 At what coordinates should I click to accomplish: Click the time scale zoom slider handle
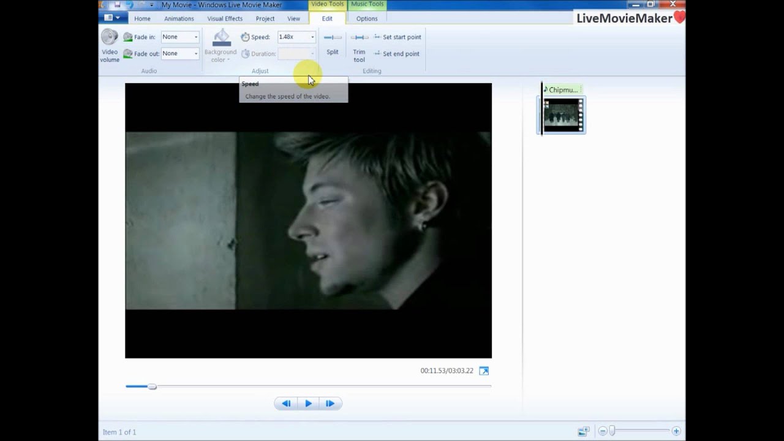(611, 431)
